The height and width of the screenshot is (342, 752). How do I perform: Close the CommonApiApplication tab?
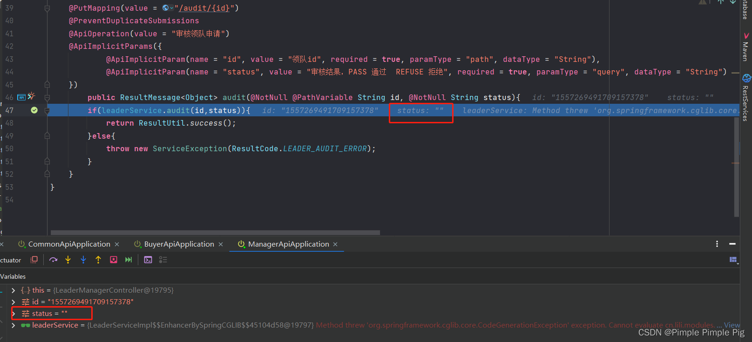point(117,244)
